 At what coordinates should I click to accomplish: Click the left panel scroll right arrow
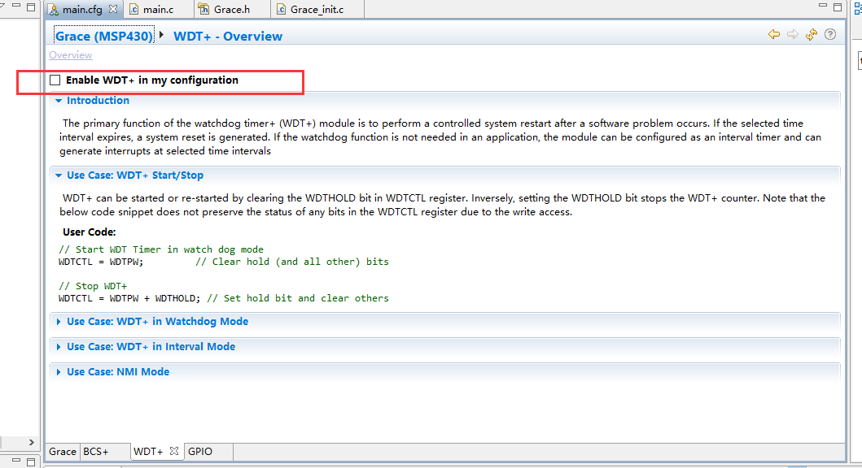tap(31, 442)
